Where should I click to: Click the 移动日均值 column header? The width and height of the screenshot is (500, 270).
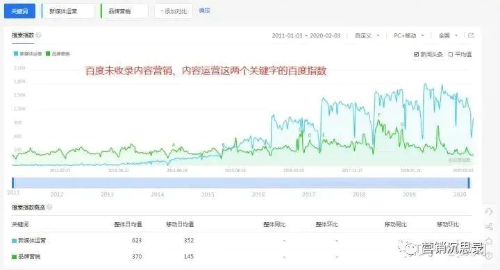point(180,224)
